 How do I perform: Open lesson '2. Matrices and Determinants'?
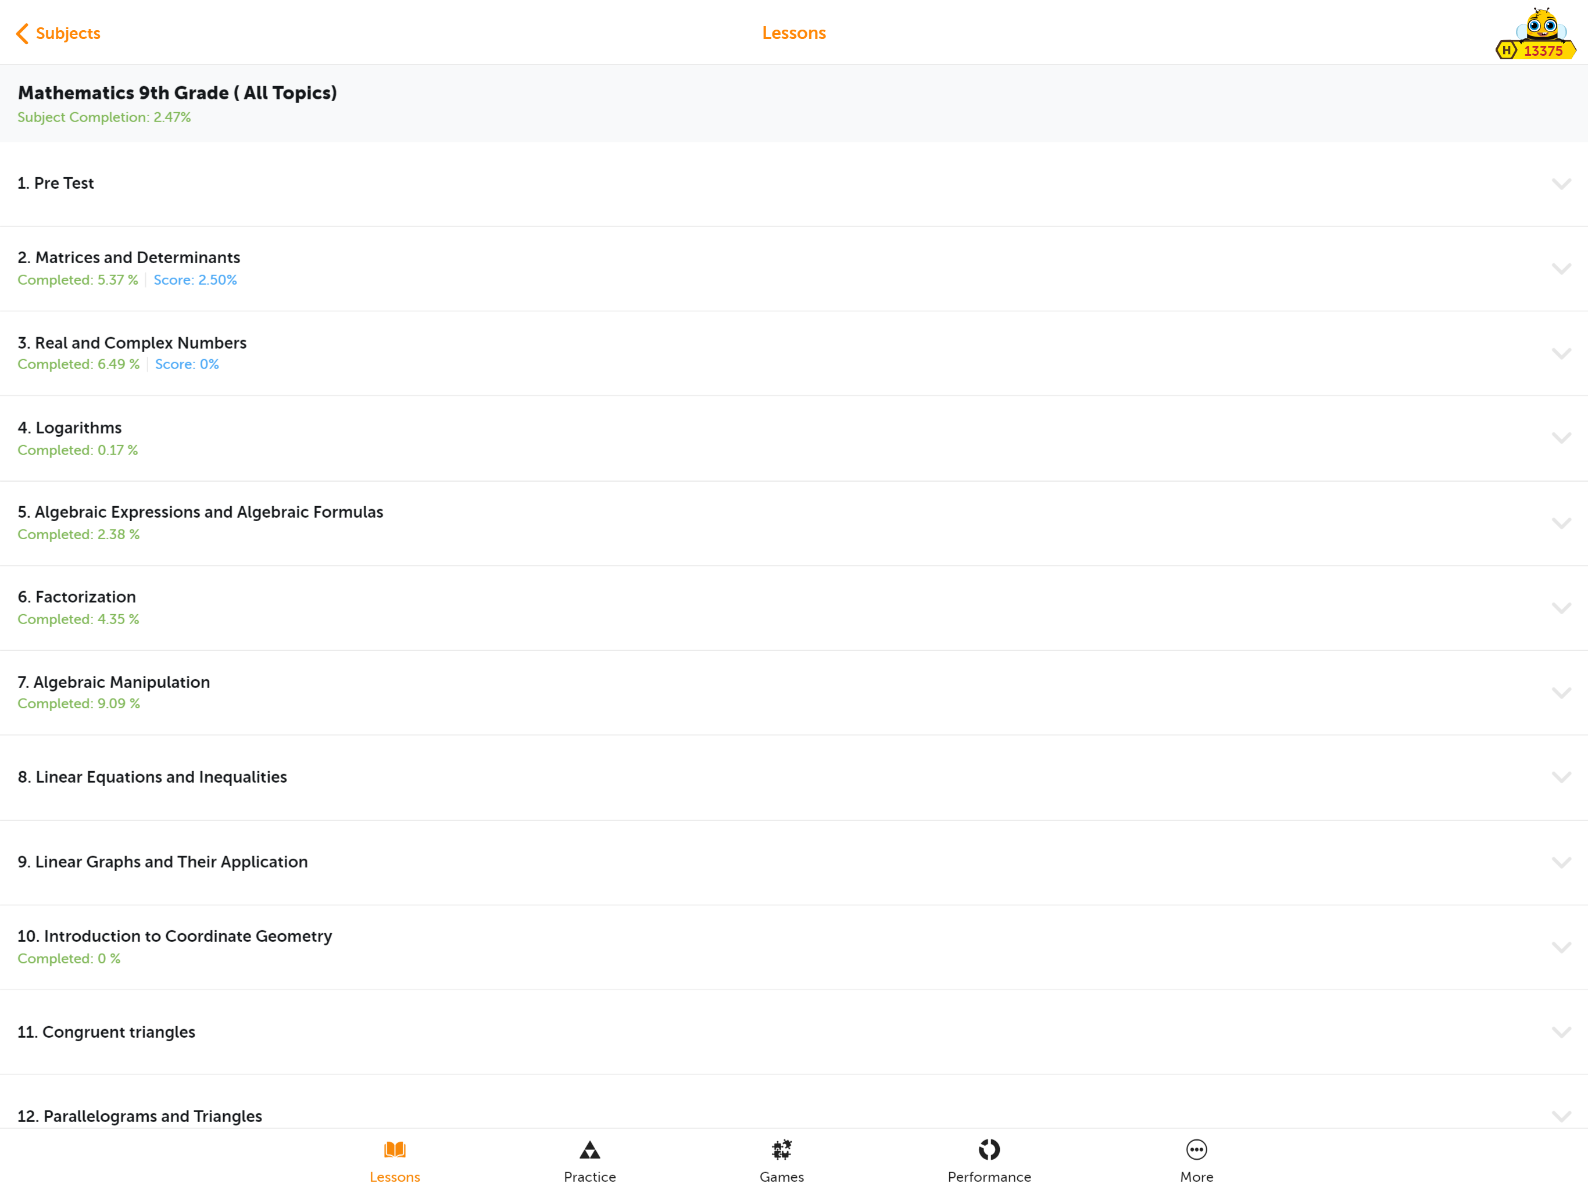[794, 268]
